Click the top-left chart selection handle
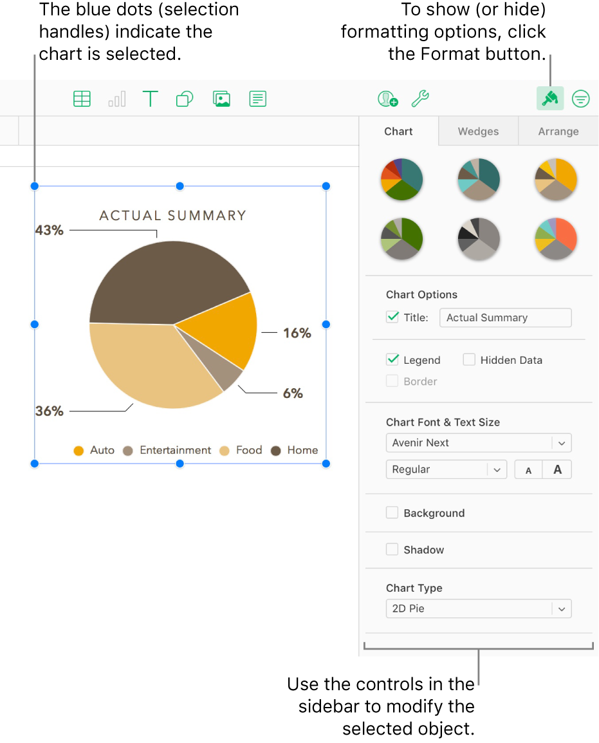This screenshot has height=743, width=599. tap(35, 186)
